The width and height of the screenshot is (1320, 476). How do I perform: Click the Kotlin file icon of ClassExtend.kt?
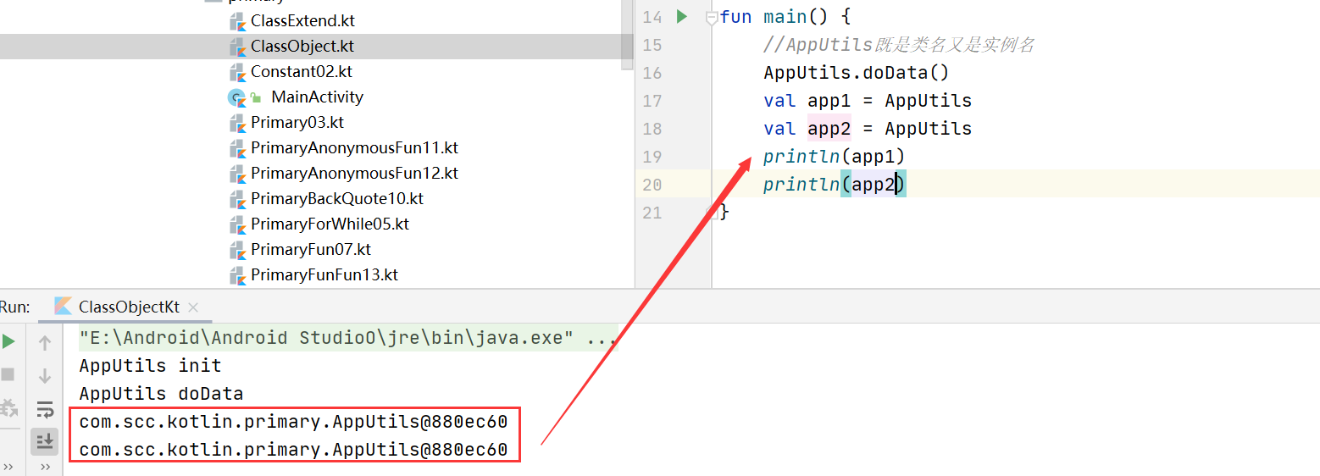pyautogui.click(x=237, y=21)
